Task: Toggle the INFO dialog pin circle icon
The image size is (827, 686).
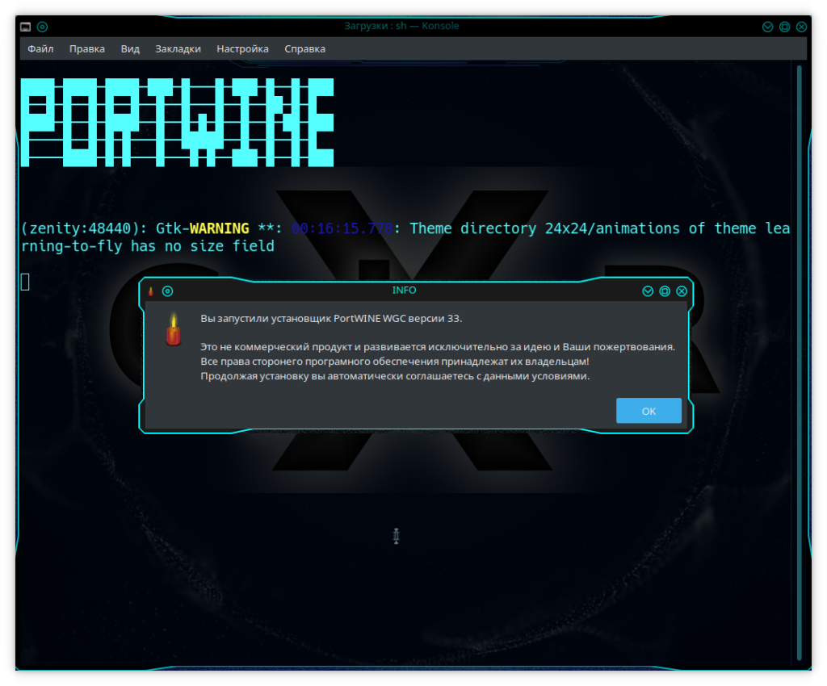Action: coord(167,291)
